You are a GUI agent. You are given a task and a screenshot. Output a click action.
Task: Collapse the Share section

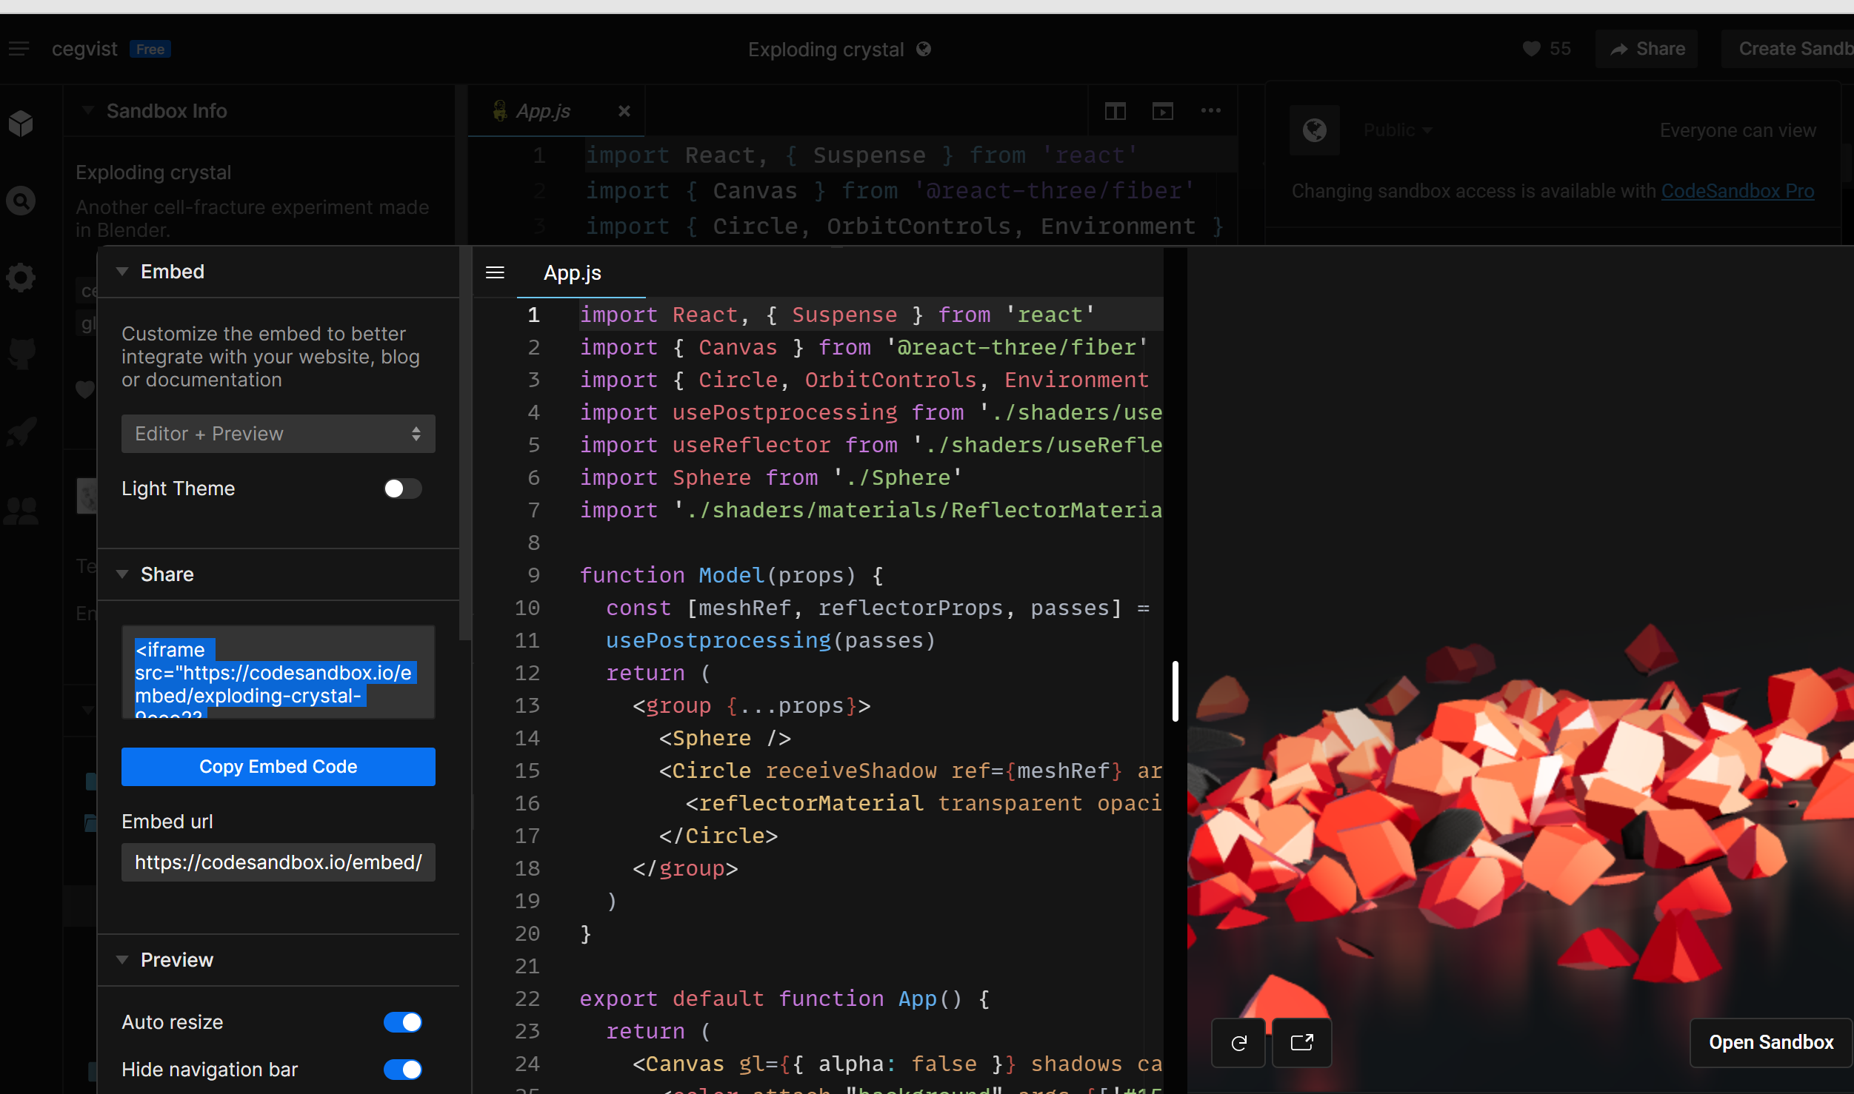pos(122,574)
